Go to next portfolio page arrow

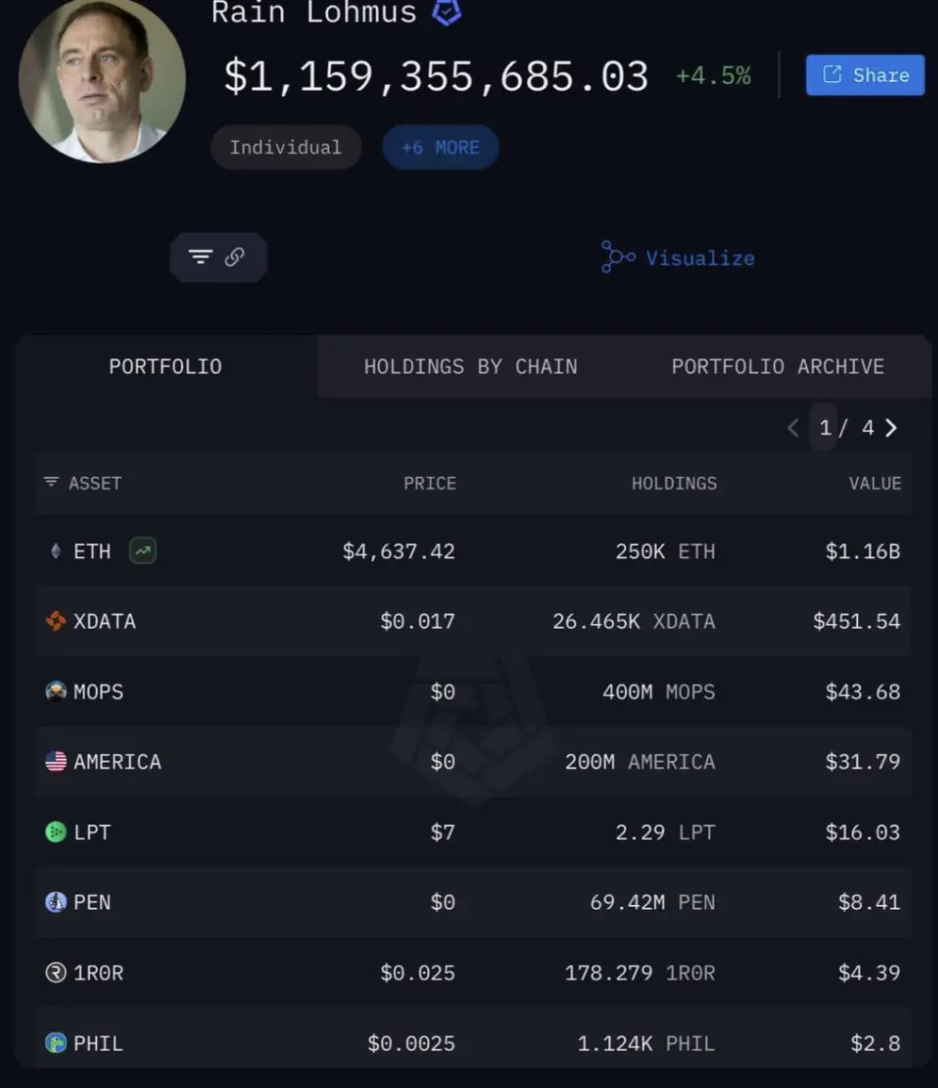coord(892,428)
